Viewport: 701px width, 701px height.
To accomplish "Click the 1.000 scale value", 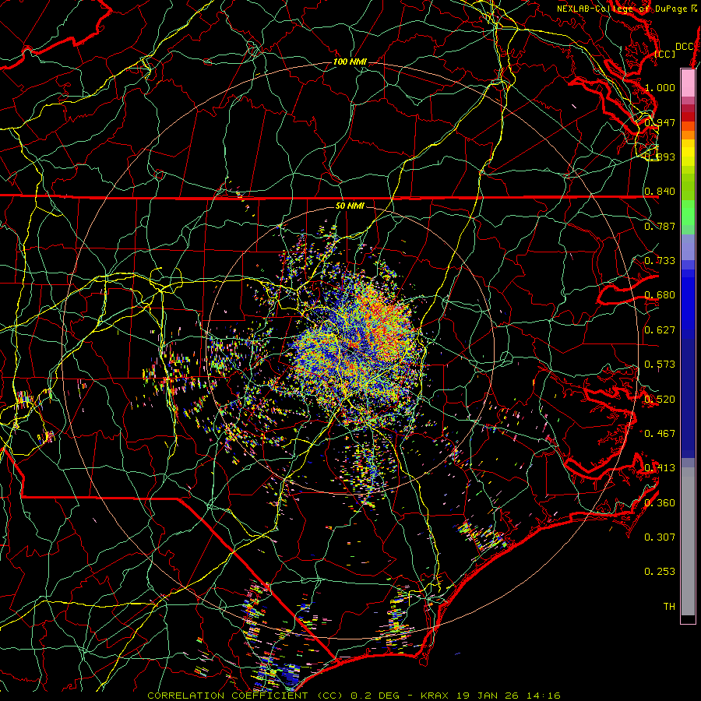I will tap(660, 87).
